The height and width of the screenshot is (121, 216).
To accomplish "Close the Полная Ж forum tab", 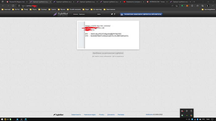I will [27, 2].
